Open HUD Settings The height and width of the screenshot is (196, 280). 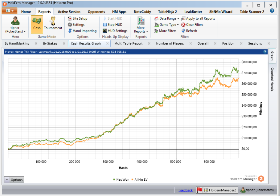(x=115, y=31)
